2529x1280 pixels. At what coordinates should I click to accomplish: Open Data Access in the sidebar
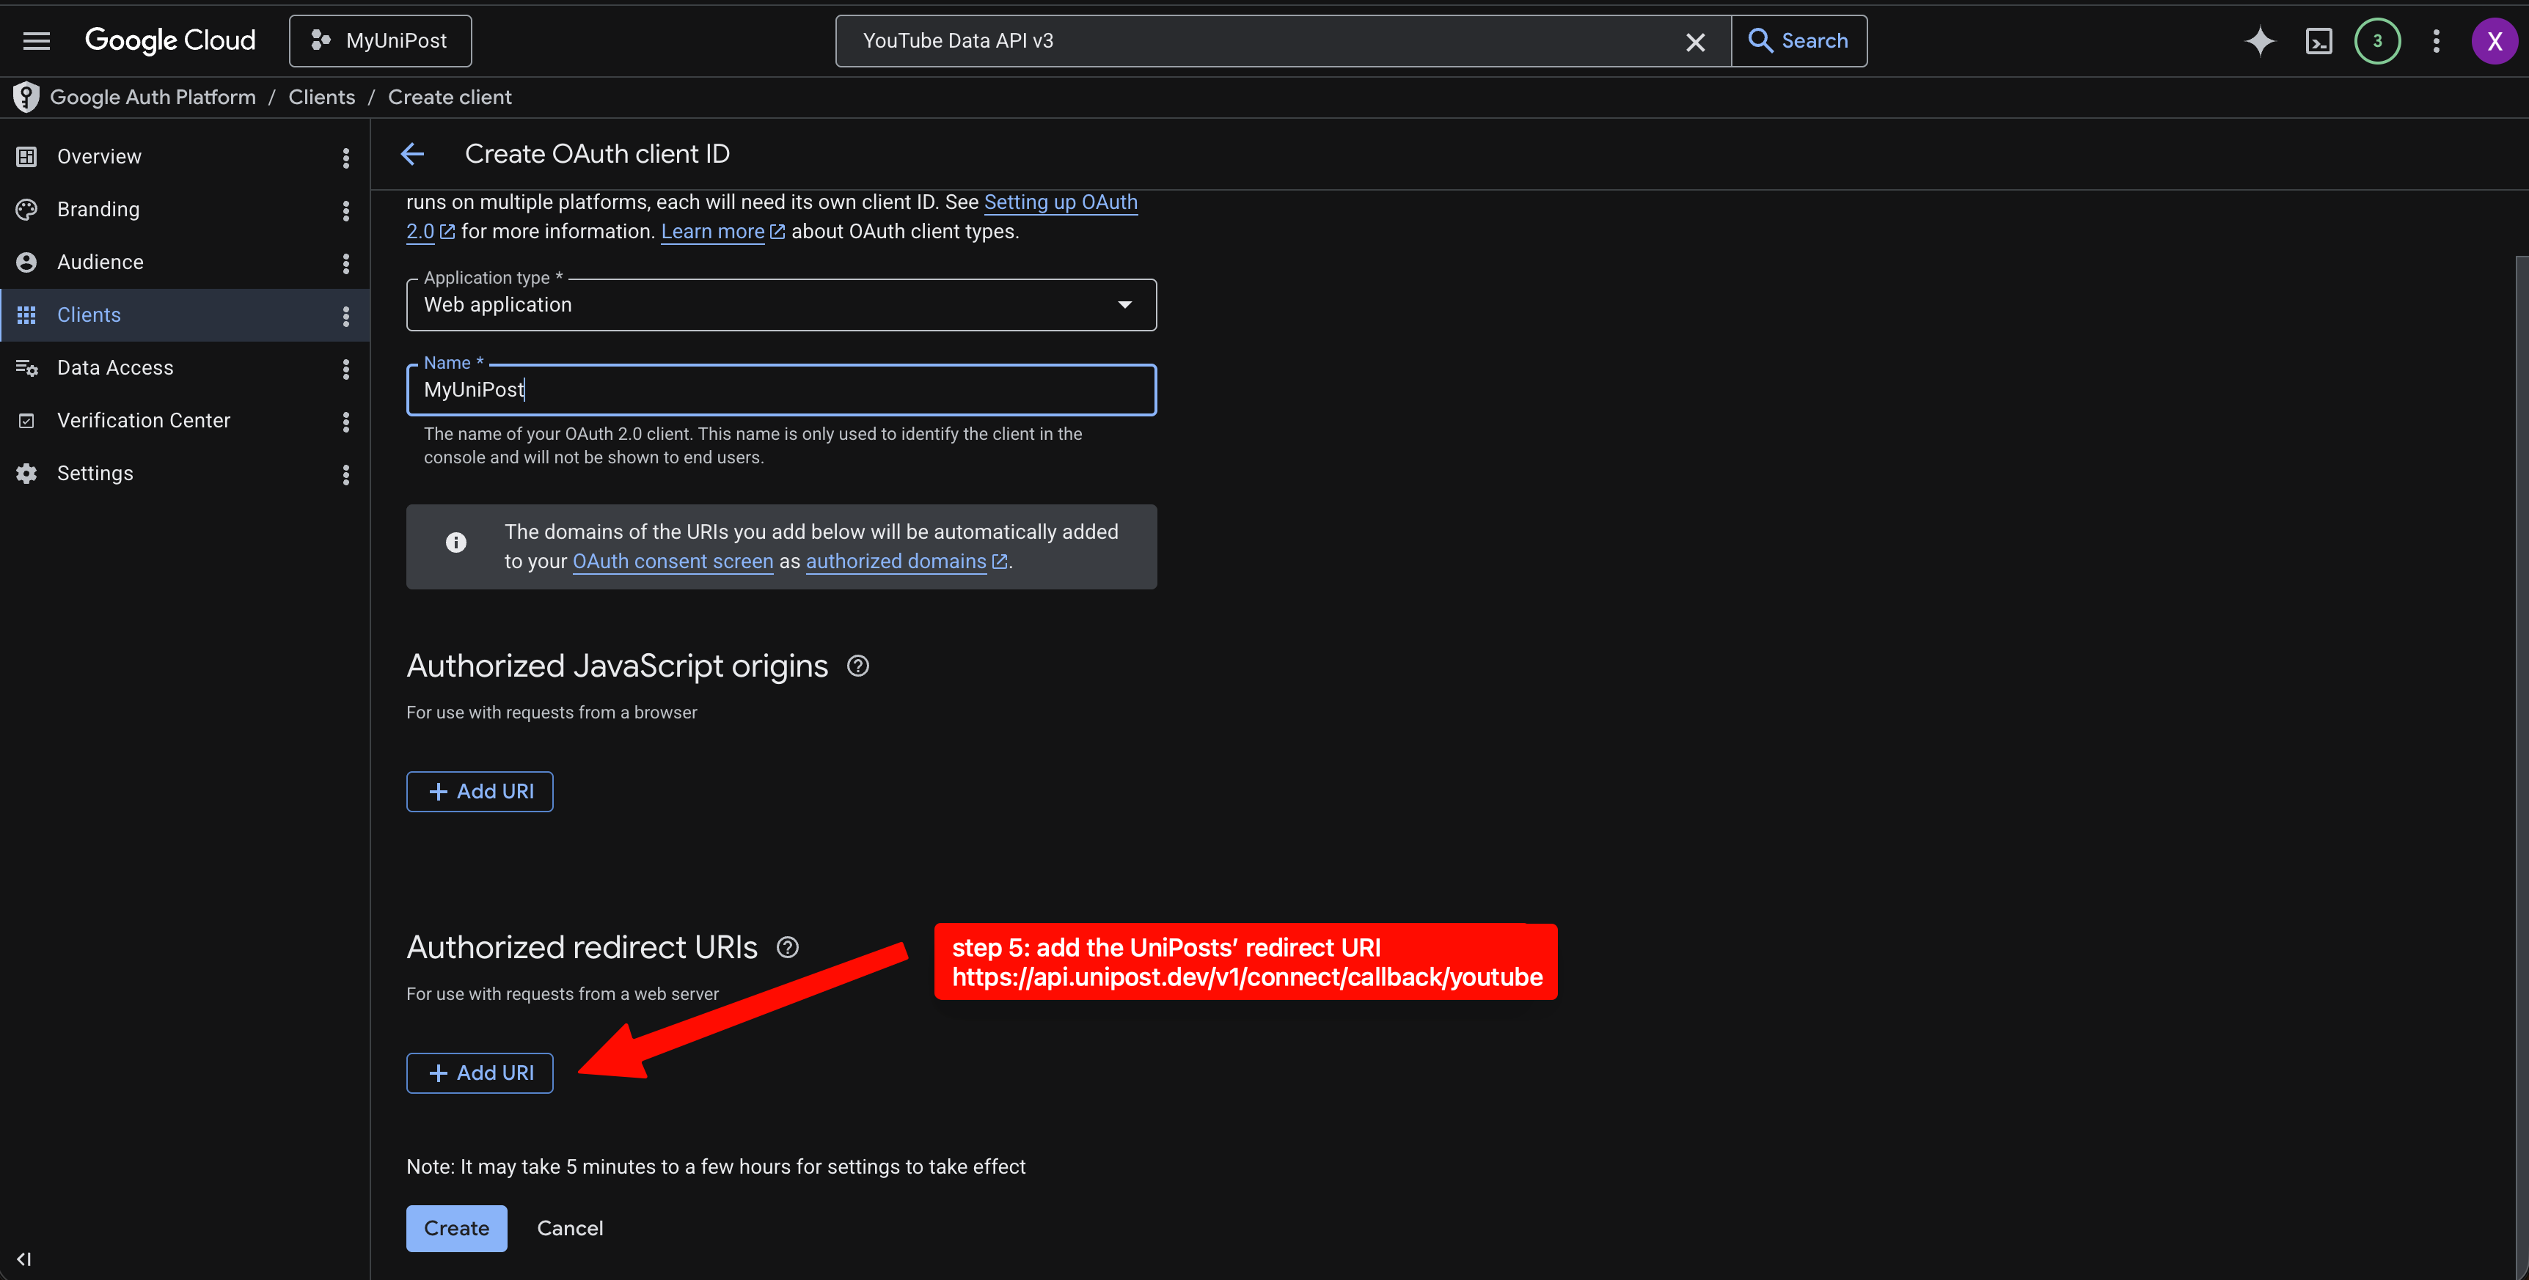[115, 368]
